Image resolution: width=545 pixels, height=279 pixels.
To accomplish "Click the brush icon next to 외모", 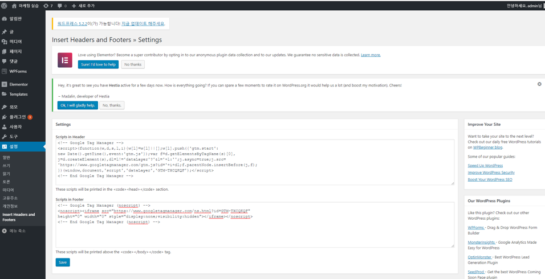I will 4,107.
